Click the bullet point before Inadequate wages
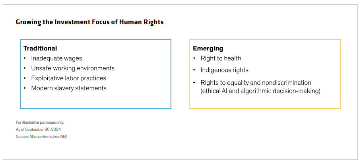The image size is (361, 163). (25, 58)
